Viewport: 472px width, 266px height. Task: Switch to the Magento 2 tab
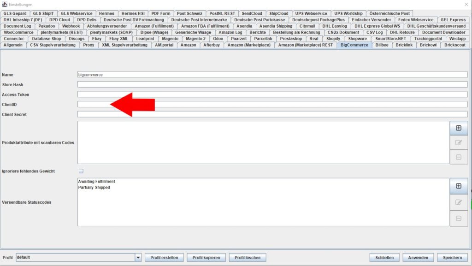(195, 39)
